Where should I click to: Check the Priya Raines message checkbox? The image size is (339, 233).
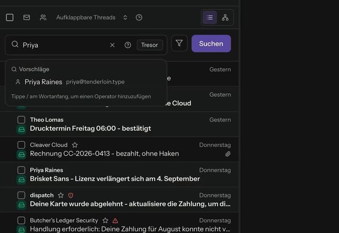tap(21, 170)
